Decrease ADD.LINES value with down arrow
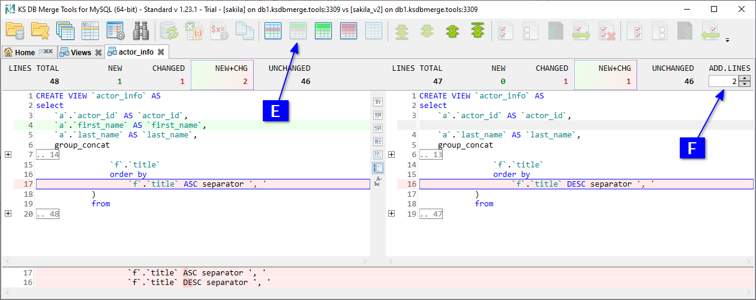Viewport: 756px width, 300px height. [745, 83]
